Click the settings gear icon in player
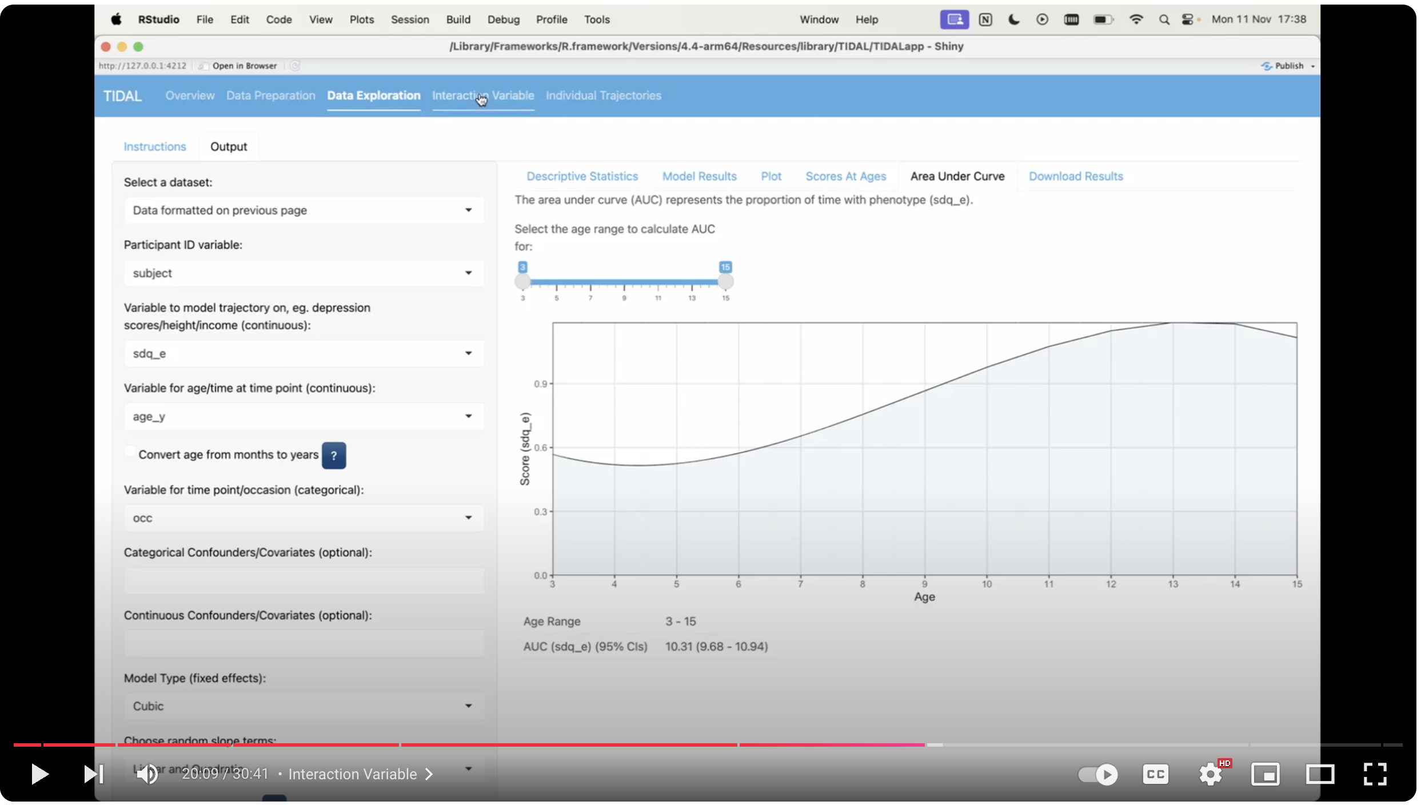 [1211, 774]
